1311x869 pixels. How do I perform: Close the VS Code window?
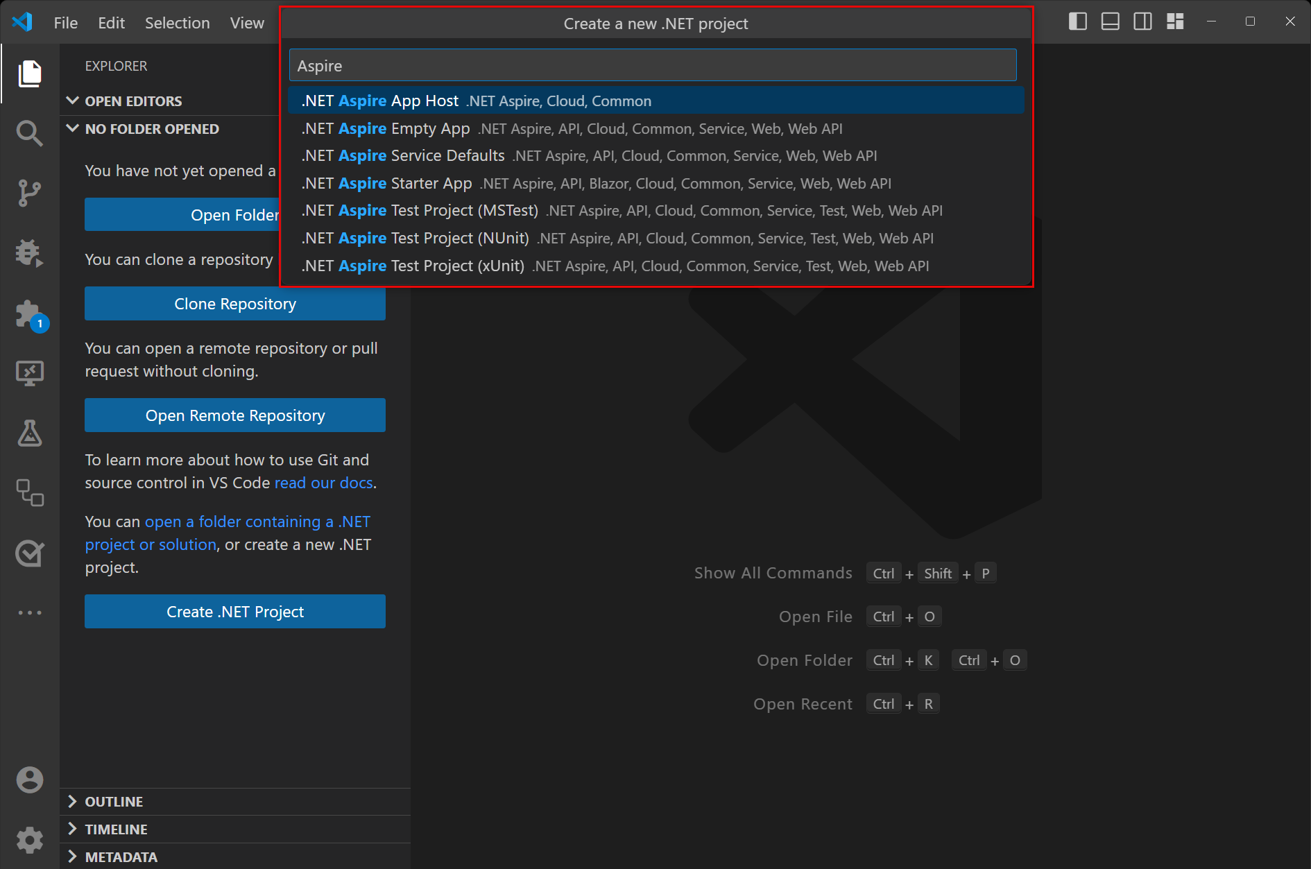click(1290, 21)
